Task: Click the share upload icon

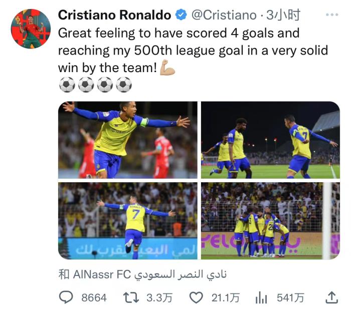Action: tap(331, 297)
